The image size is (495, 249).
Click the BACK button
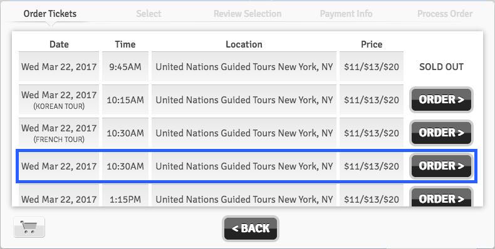coord(251,228)
